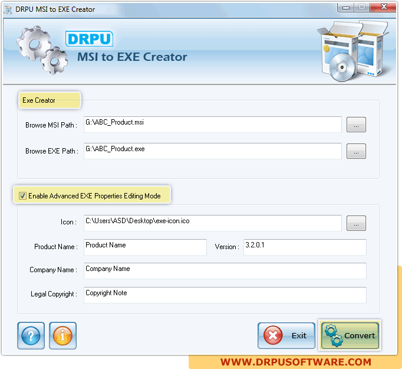The image size is (402, 369).
Task: Click the Browse EXE Path input field
Action: (x=213, y=151)
